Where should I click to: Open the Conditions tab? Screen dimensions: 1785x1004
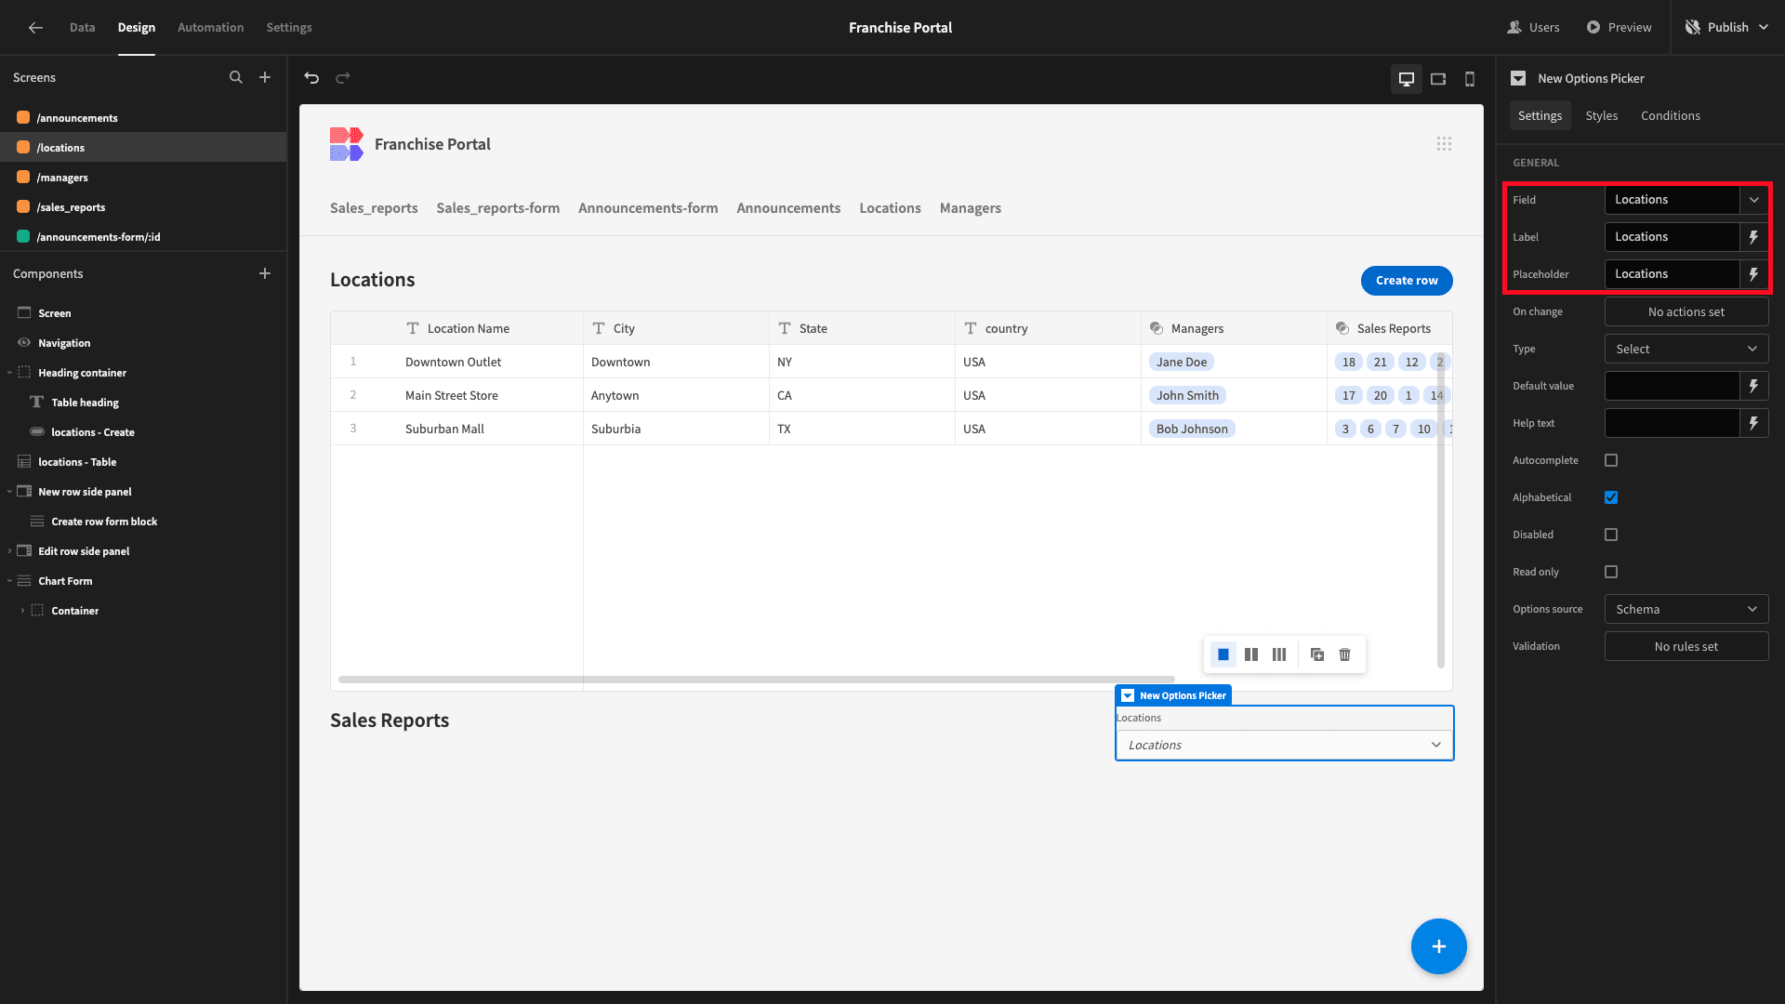coord(1671,115)
